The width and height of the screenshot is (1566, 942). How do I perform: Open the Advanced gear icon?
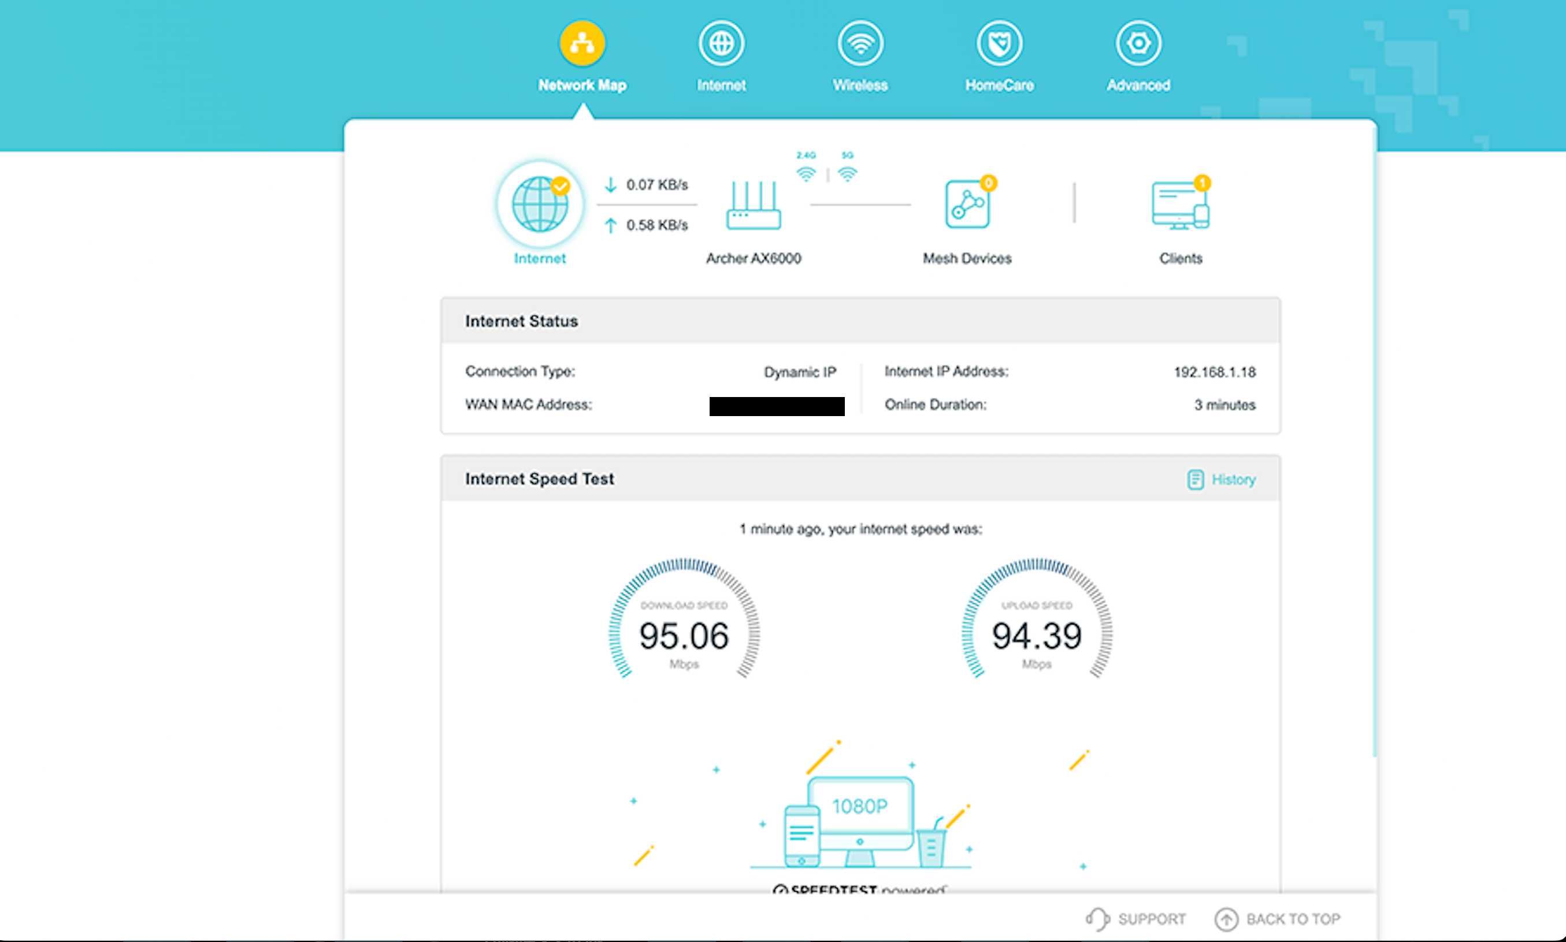pyautogui.click(x=1138, y=43)
